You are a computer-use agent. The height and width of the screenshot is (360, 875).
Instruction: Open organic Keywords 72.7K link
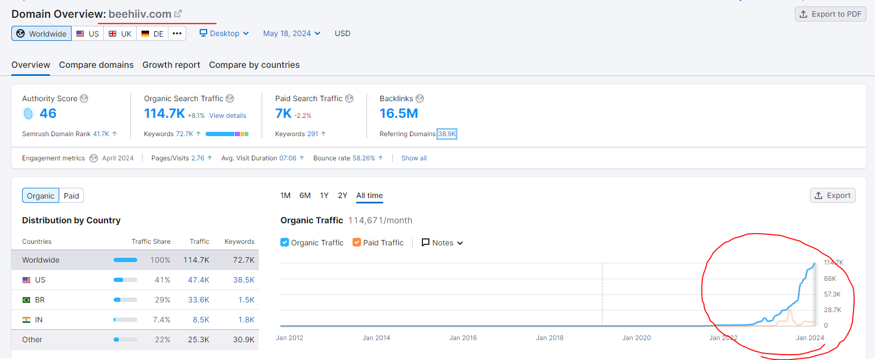(185, 134)
